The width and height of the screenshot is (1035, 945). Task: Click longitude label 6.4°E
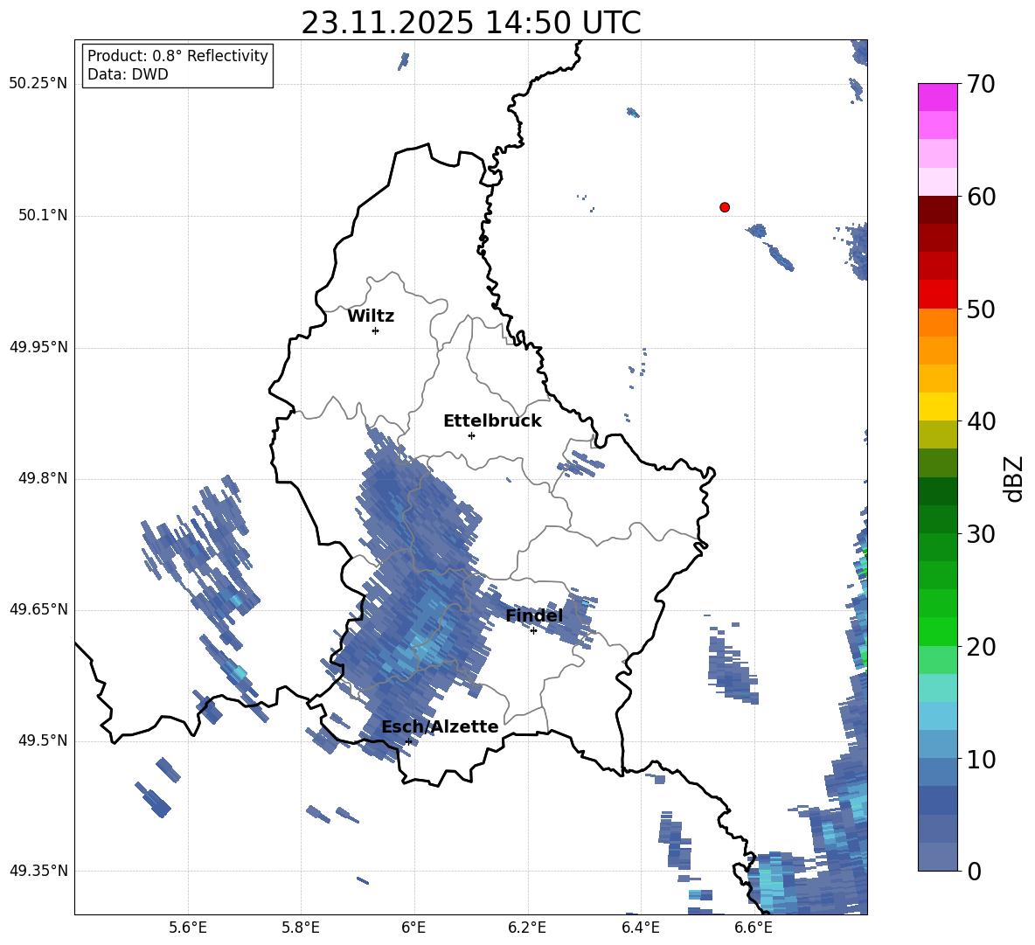pyautogui.click(x=640, y=928)
